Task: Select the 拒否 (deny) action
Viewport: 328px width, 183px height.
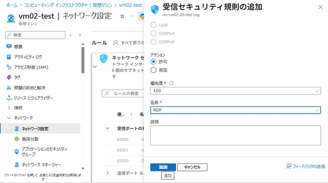Action: 154,70
